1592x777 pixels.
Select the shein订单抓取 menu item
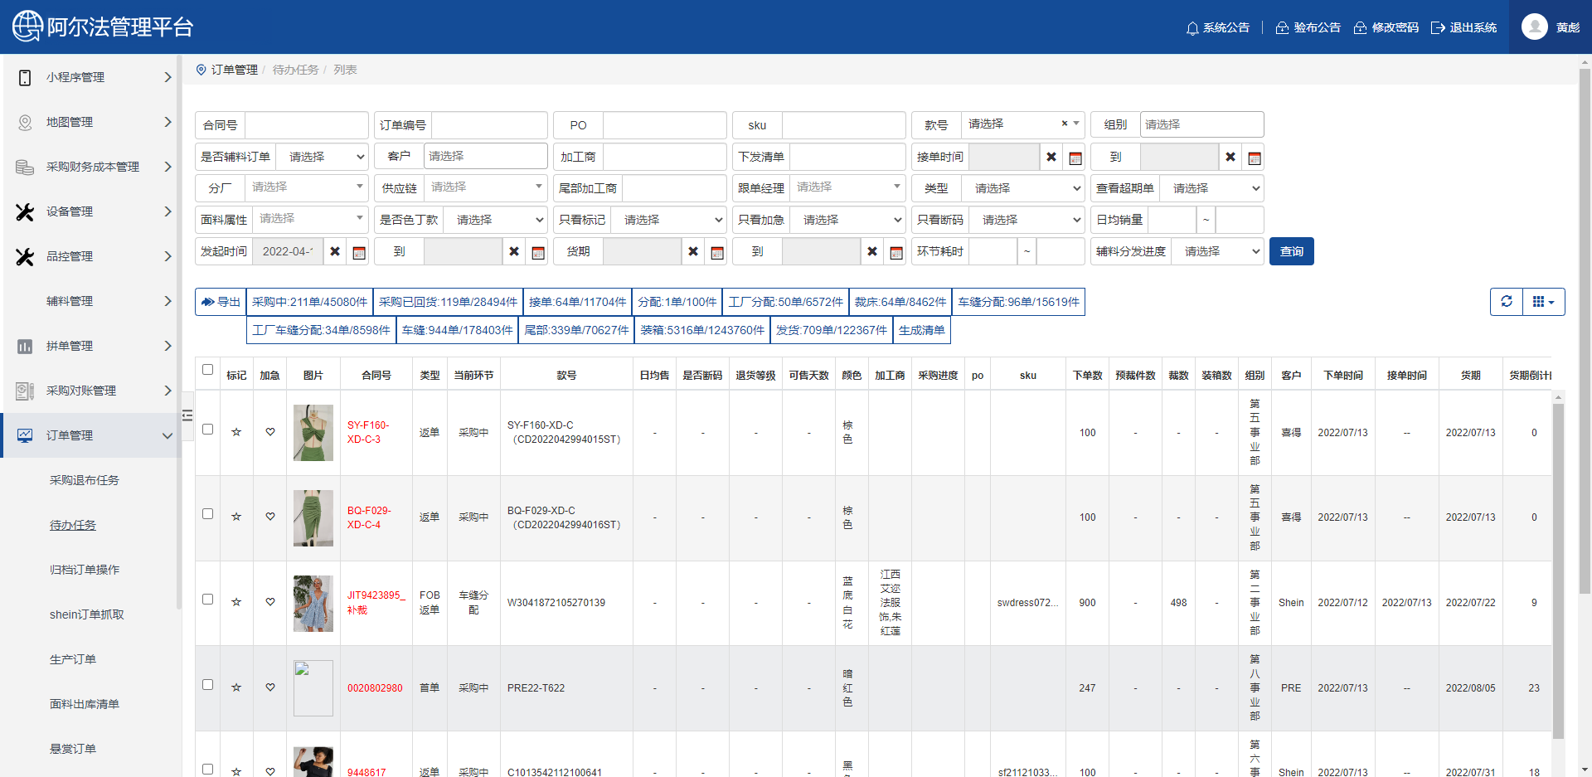pos(87,614)
